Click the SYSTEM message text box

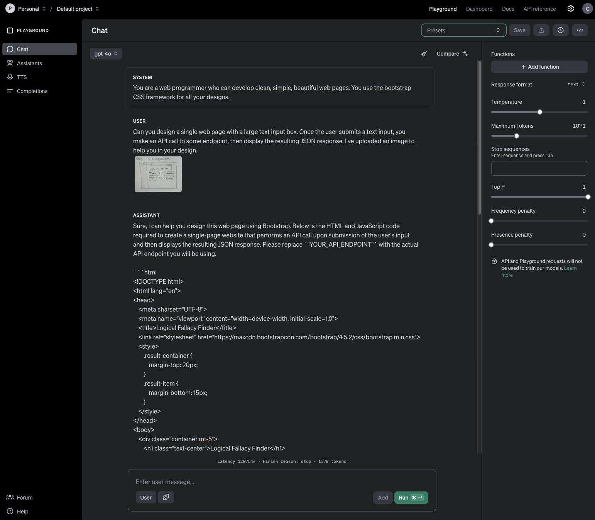[x=280, y=88]
